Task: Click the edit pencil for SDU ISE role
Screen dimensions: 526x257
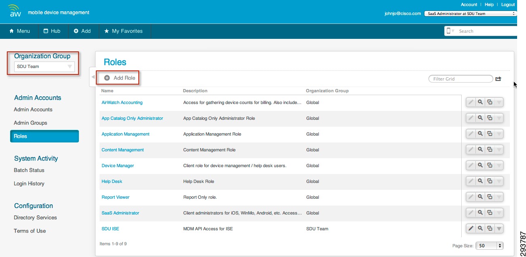Action: click(x=471, y=229)
